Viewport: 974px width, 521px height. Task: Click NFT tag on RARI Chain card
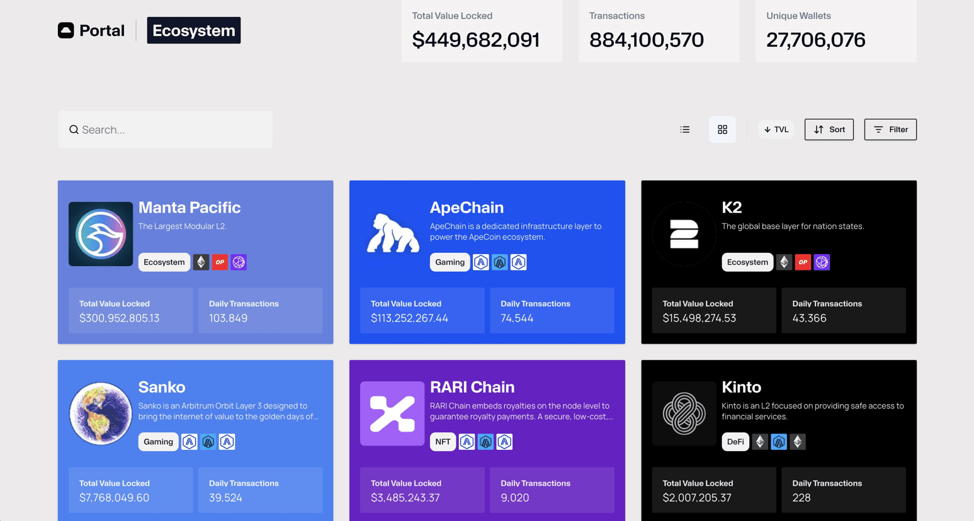click(443, 442)
